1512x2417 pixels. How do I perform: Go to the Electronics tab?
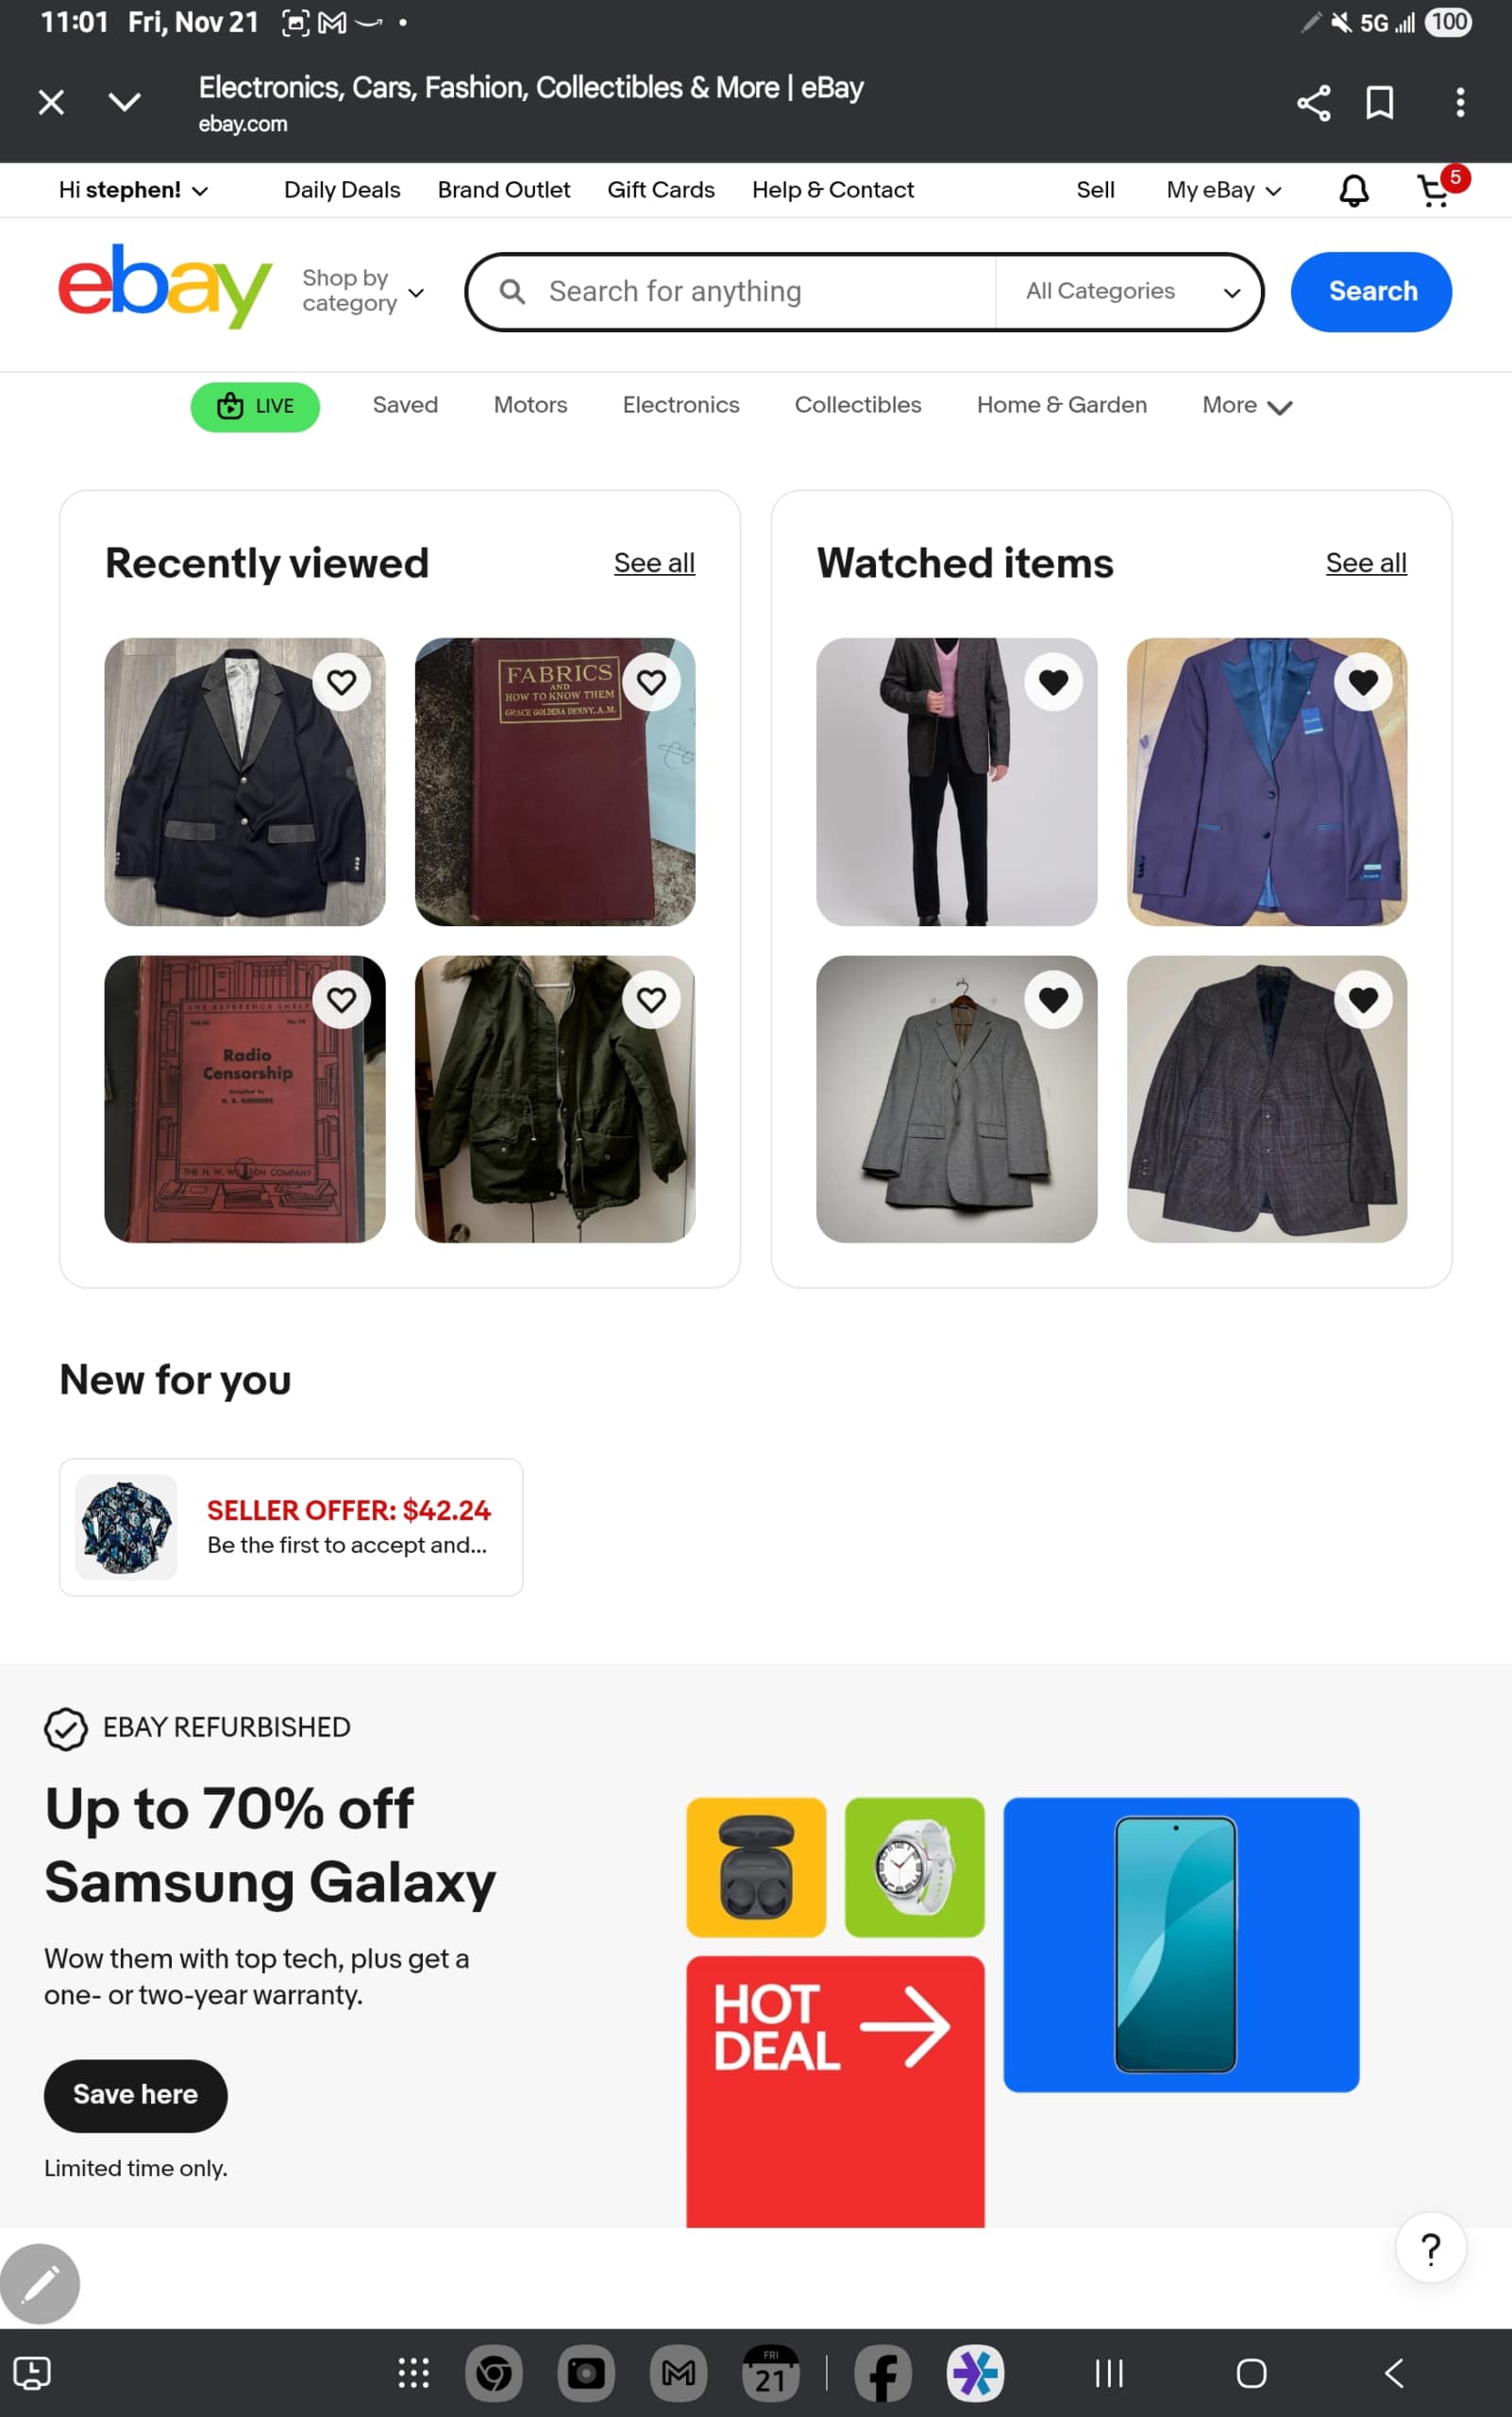pos(681,405)
